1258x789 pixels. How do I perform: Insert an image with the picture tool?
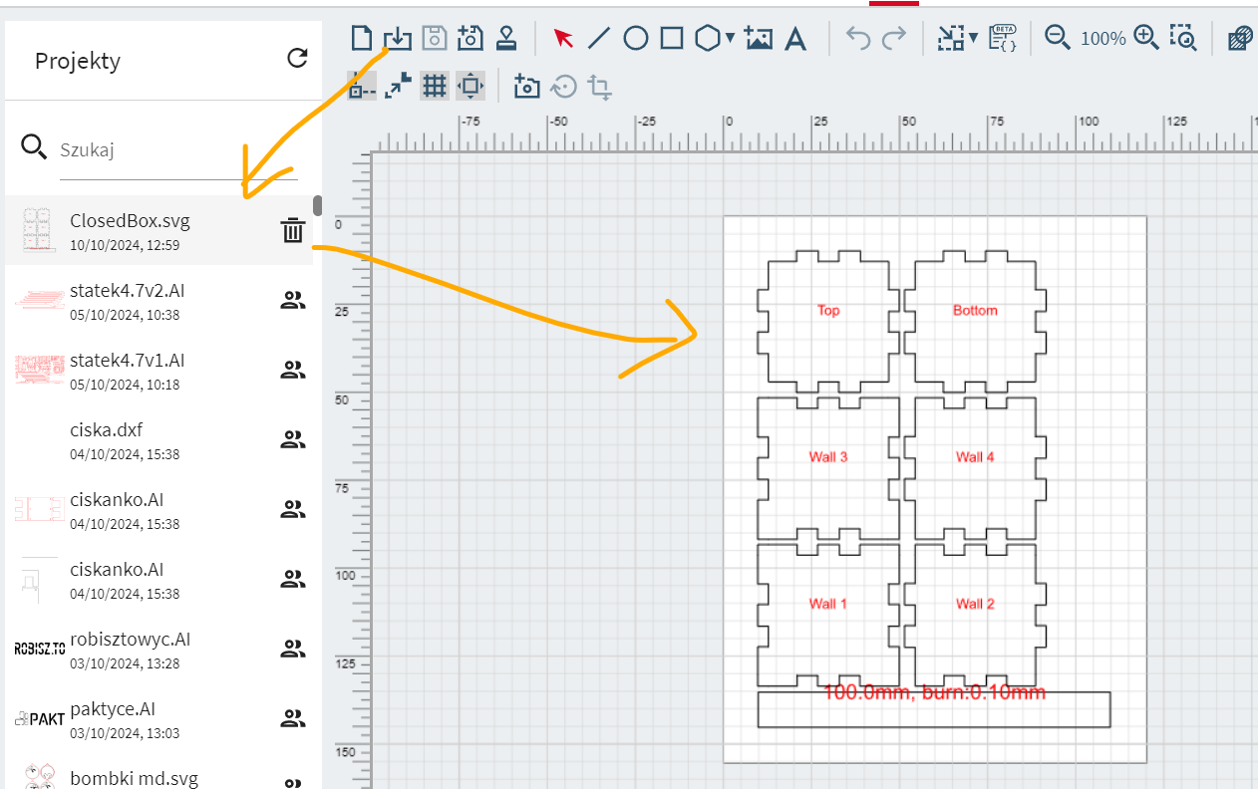point(759,38)
